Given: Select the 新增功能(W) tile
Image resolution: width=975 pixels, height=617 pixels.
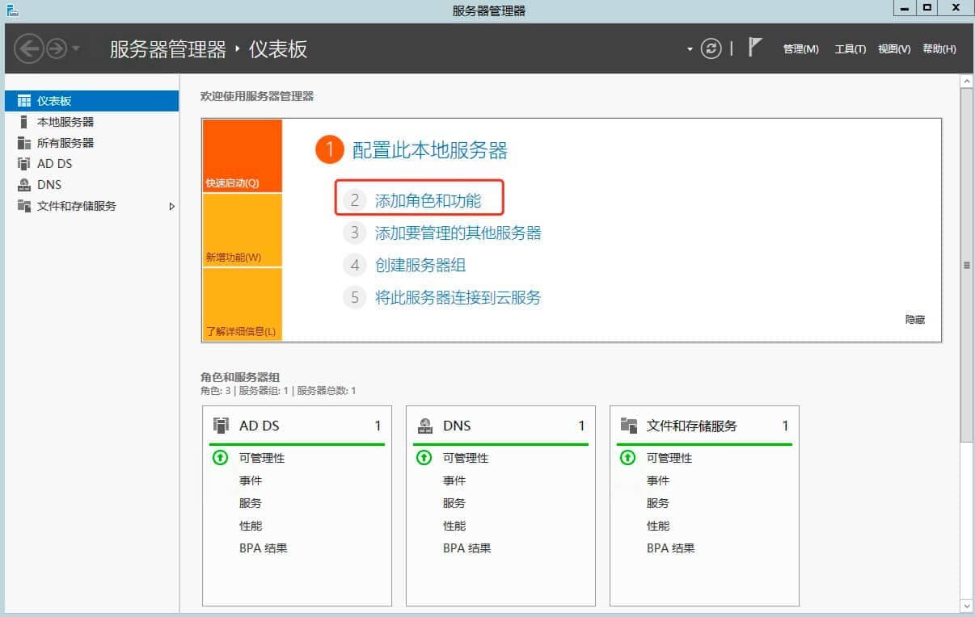Looking at the screenshot, I should tap(243, 230).
